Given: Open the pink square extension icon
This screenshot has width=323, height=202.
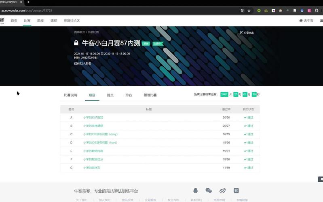Looking at the screenshot, I should pos(309,11).
